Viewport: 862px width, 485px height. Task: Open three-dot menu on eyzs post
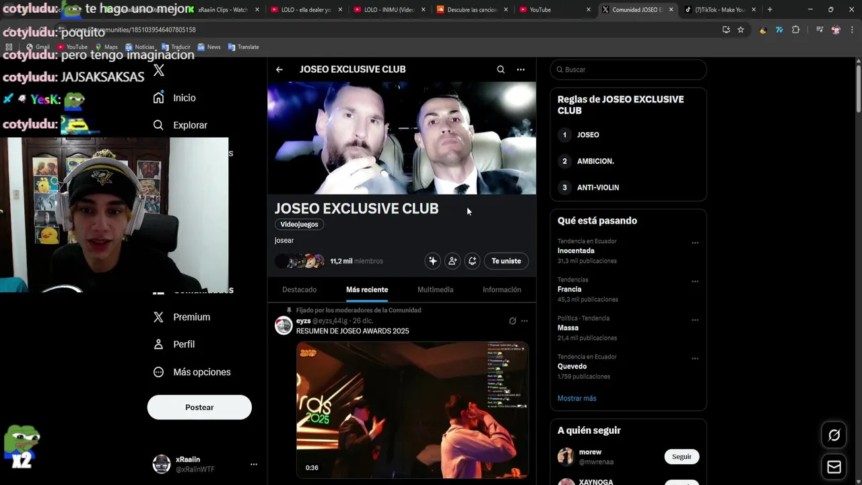(525, 321)
